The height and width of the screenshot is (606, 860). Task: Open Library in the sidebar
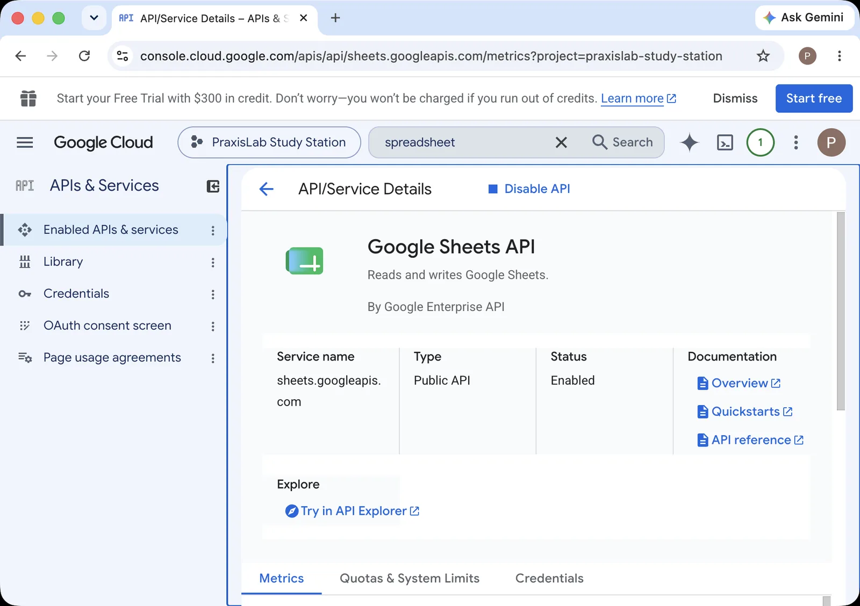click(63, 262)
